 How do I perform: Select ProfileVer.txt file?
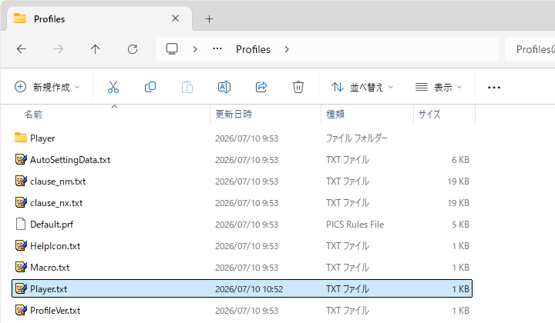(55, 311)
